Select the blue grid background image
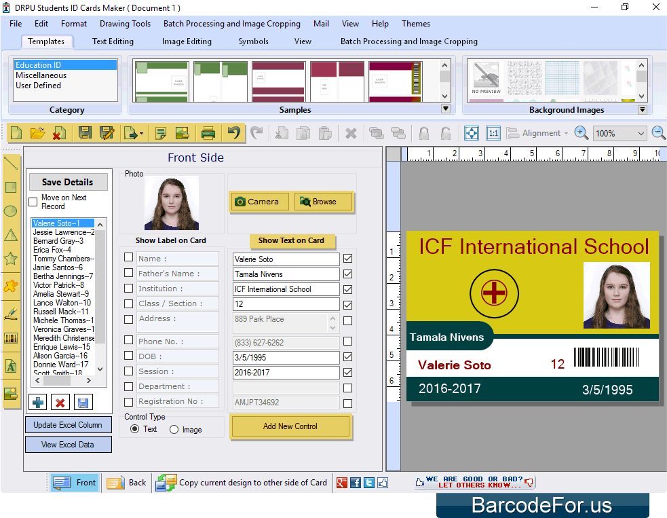The width and height of the screenshot is (667, 518). click(563, 78)
